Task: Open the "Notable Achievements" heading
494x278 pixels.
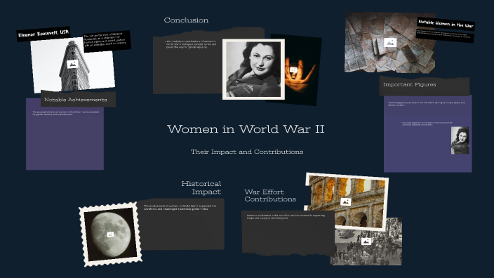Action: (x=76, y=100)
